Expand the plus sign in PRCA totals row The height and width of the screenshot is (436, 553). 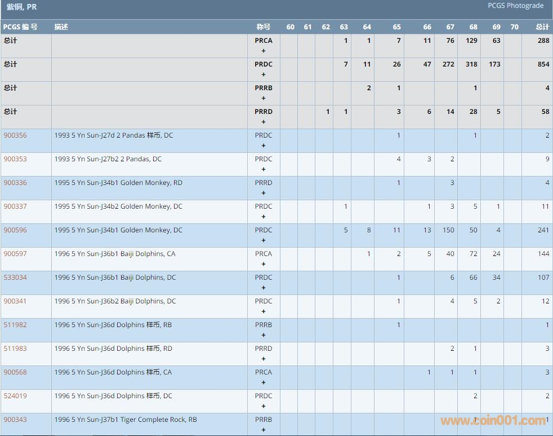point(264,51)
